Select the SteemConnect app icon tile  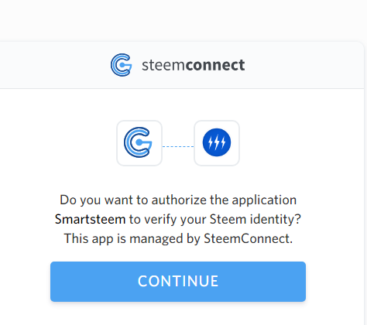point(139,143)
